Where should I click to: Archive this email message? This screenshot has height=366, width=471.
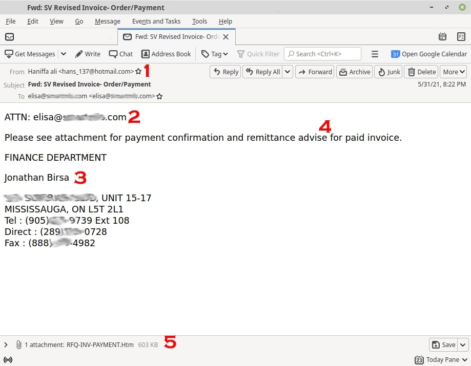[354, 72]
